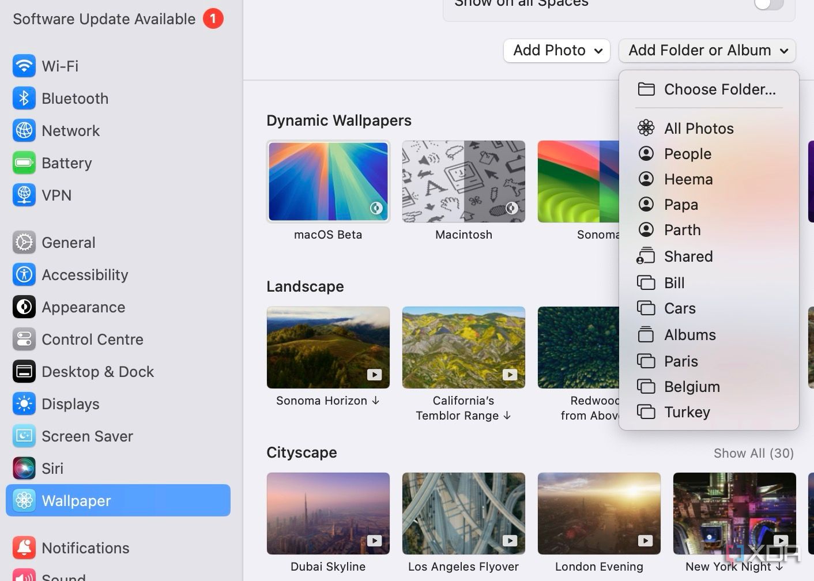Open Control Centre icon
814x581 pixels.
tap(24, 339)
